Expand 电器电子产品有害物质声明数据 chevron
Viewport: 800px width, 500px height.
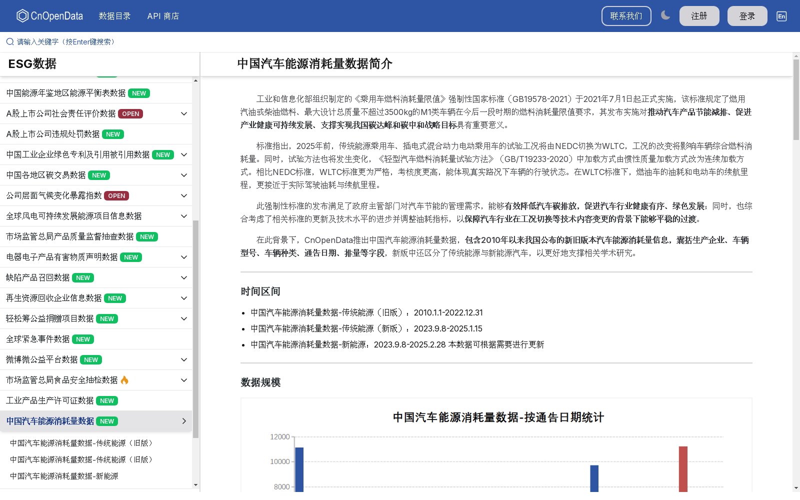coord(184,257)
